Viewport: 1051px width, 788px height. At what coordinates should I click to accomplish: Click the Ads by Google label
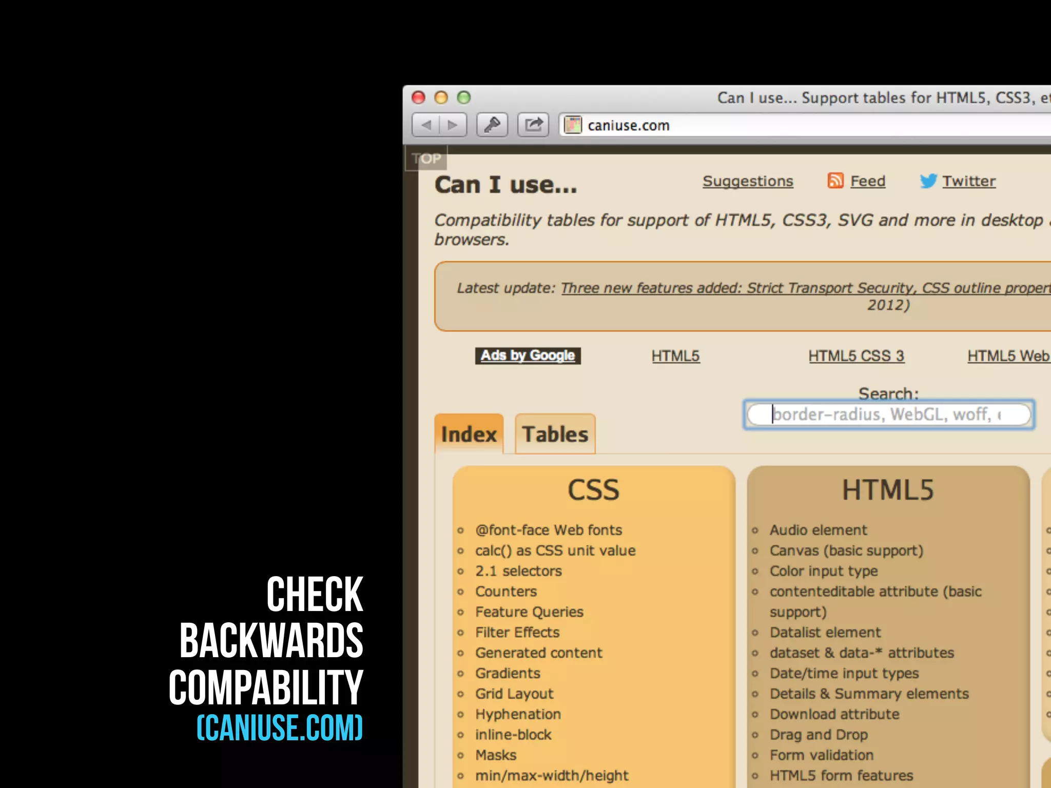(528, 356)
